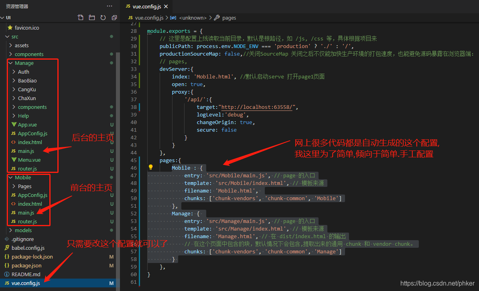The width and height of the screenshot is (479, 291).
Task: Click 'Mobile.html' string on line 34
Action: coord(213,76)
